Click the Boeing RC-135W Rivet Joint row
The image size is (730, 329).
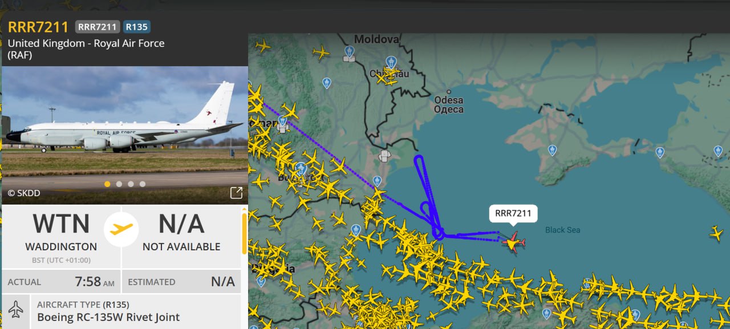coord(125,311)
